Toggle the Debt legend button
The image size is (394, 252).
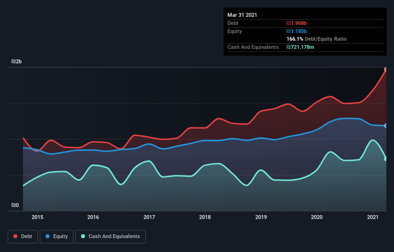pos(23,237)
